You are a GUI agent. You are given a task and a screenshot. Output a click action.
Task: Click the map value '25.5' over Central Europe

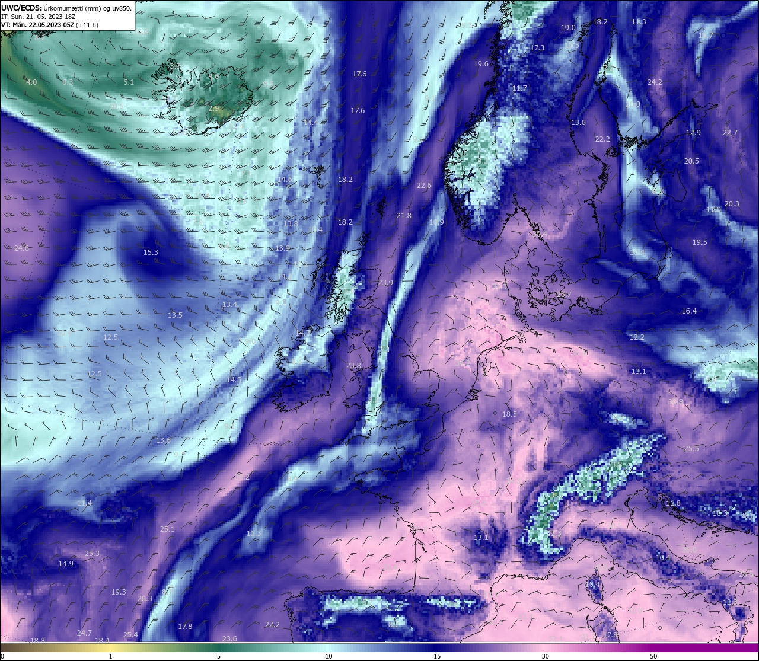point(691,449)
